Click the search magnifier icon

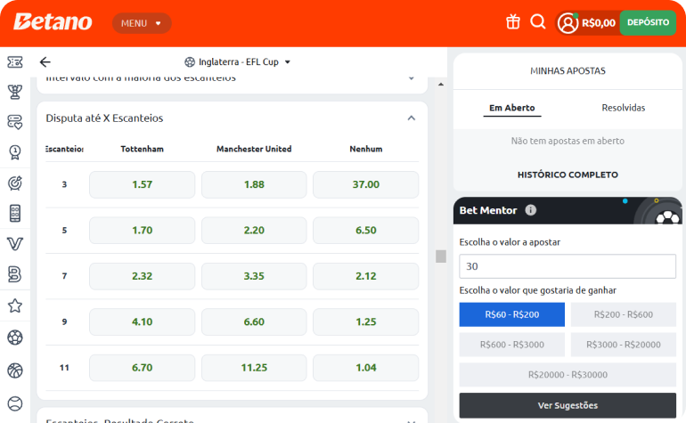(538, 21)
